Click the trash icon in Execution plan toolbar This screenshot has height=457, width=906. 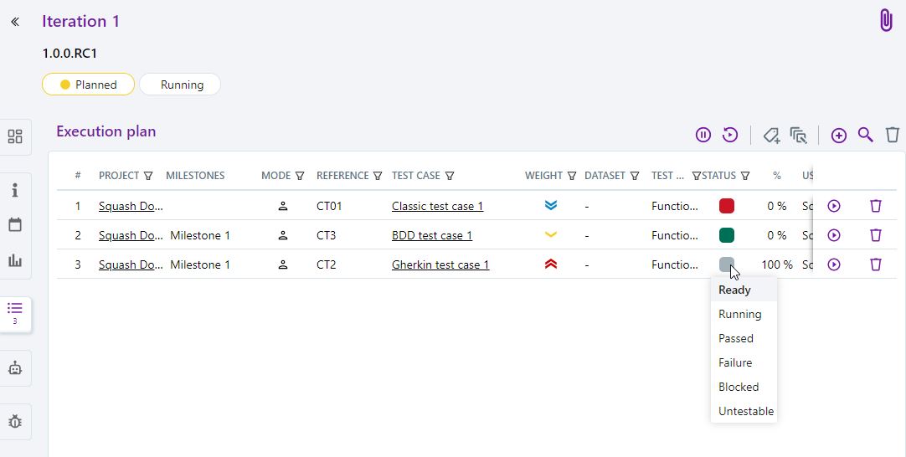pos(893,135)
